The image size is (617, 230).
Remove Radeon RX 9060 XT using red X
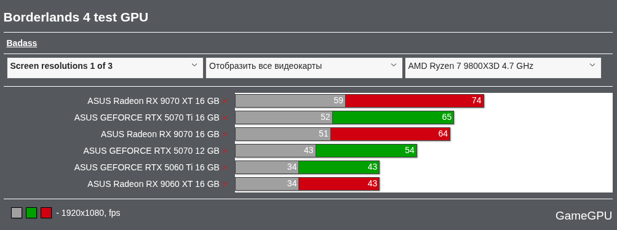tap(225, 184)
